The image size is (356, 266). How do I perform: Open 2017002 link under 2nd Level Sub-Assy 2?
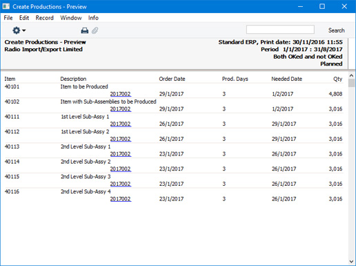point(121,169)
